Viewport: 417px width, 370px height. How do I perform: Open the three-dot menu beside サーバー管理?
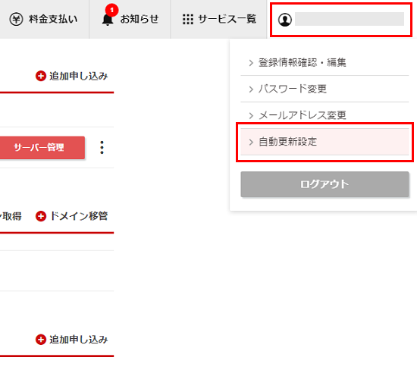pyautogui.click(x=102, y=147)
